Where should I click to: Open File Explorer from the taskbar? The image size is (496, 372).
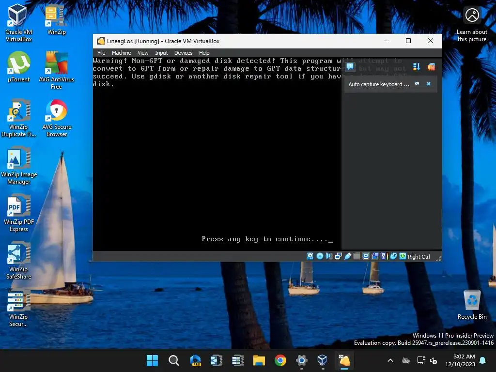pos(259,360)
